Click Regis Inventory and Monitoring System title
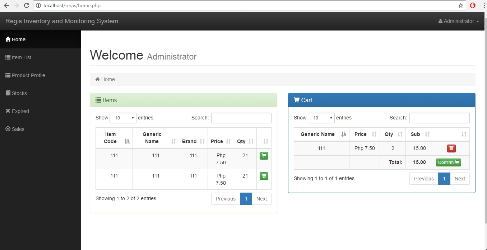 pyautogui.click(x=62, y=21)
